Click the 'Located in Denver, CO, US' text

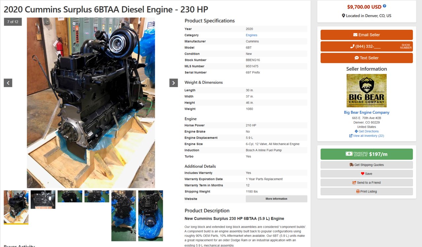[369, 16]
